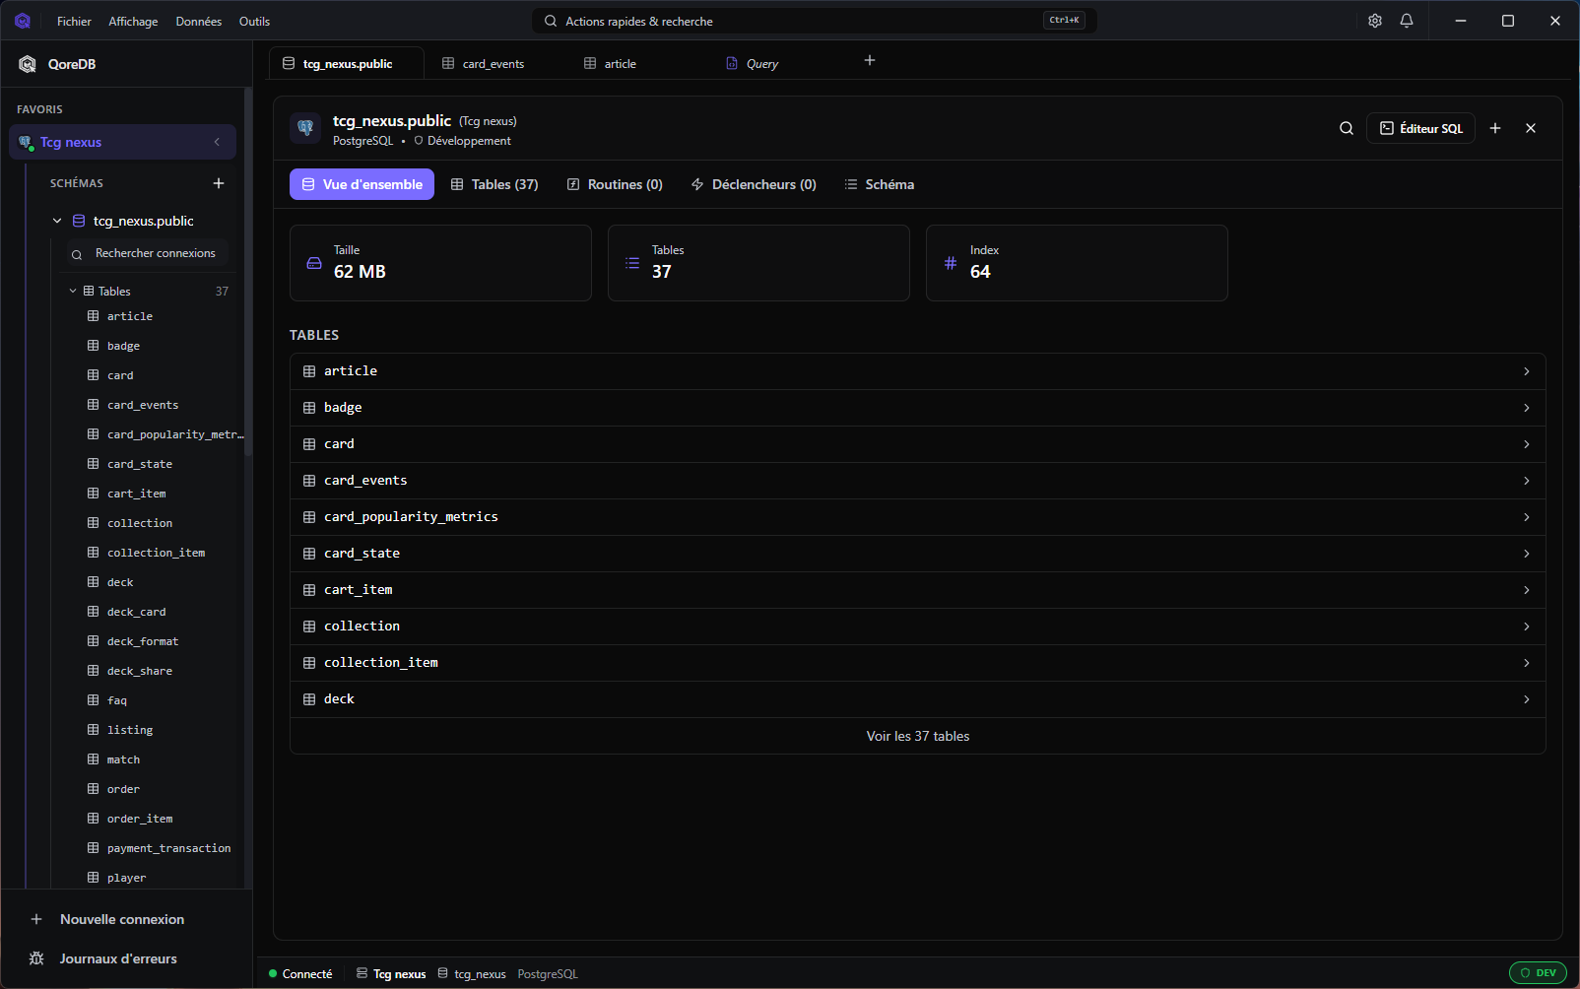Open the collection table row in main list
The height and width of the screenshot is (989, 1580).
coord(918,626)
